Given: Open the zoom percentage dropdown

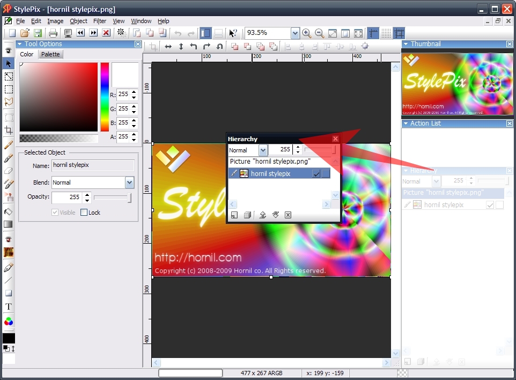Looking at the screenshot, I should click(295, 33).
